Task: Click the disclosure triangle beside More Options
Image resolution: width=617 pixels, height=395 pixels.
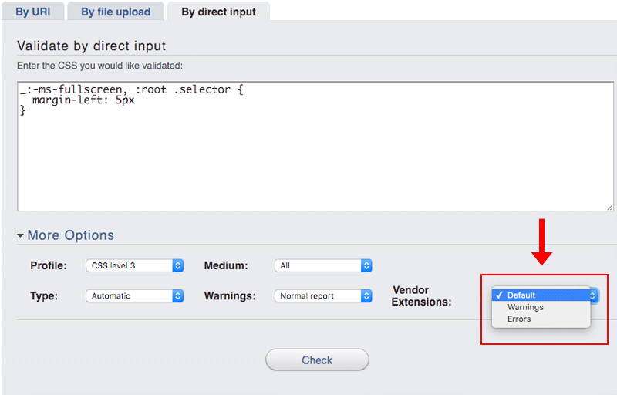Action: coord(22,235)
